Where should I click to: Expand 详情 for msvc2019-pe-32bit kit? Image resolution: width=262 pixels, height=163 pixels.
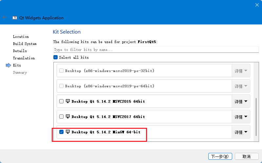[241, 71]
